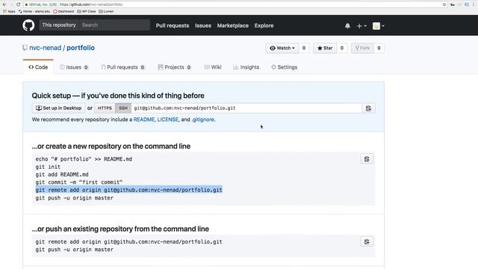Image resolution: width=478 pixels, height=269 pixels.
Task: Click the Quick setup heading text
Action: point(118,96)
